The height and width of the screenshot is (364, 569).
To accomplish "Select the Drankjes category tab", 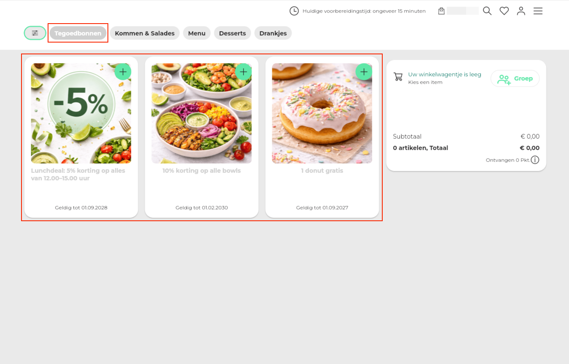I will tap(273, 33).
